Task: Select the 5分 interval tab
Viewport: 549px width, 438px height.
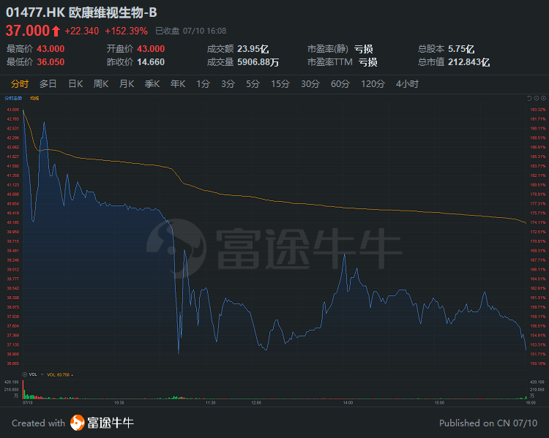Action: pos(253,84)
